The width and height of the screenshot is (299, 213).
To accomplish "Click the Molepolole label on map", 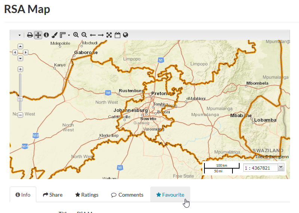I will pos(60,43).
